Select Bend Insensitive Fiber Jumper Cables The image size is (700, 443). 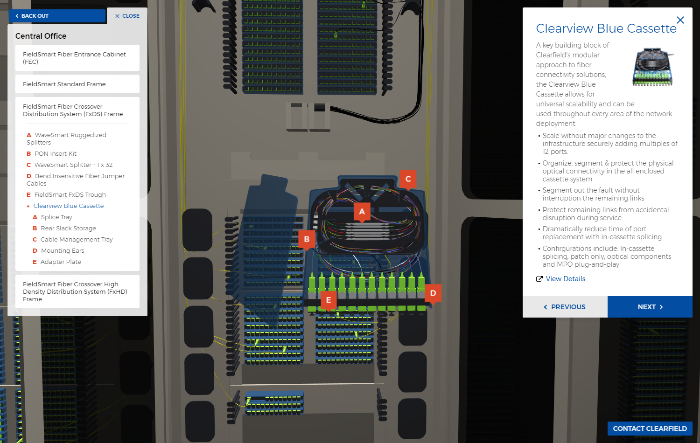(76, 180)
